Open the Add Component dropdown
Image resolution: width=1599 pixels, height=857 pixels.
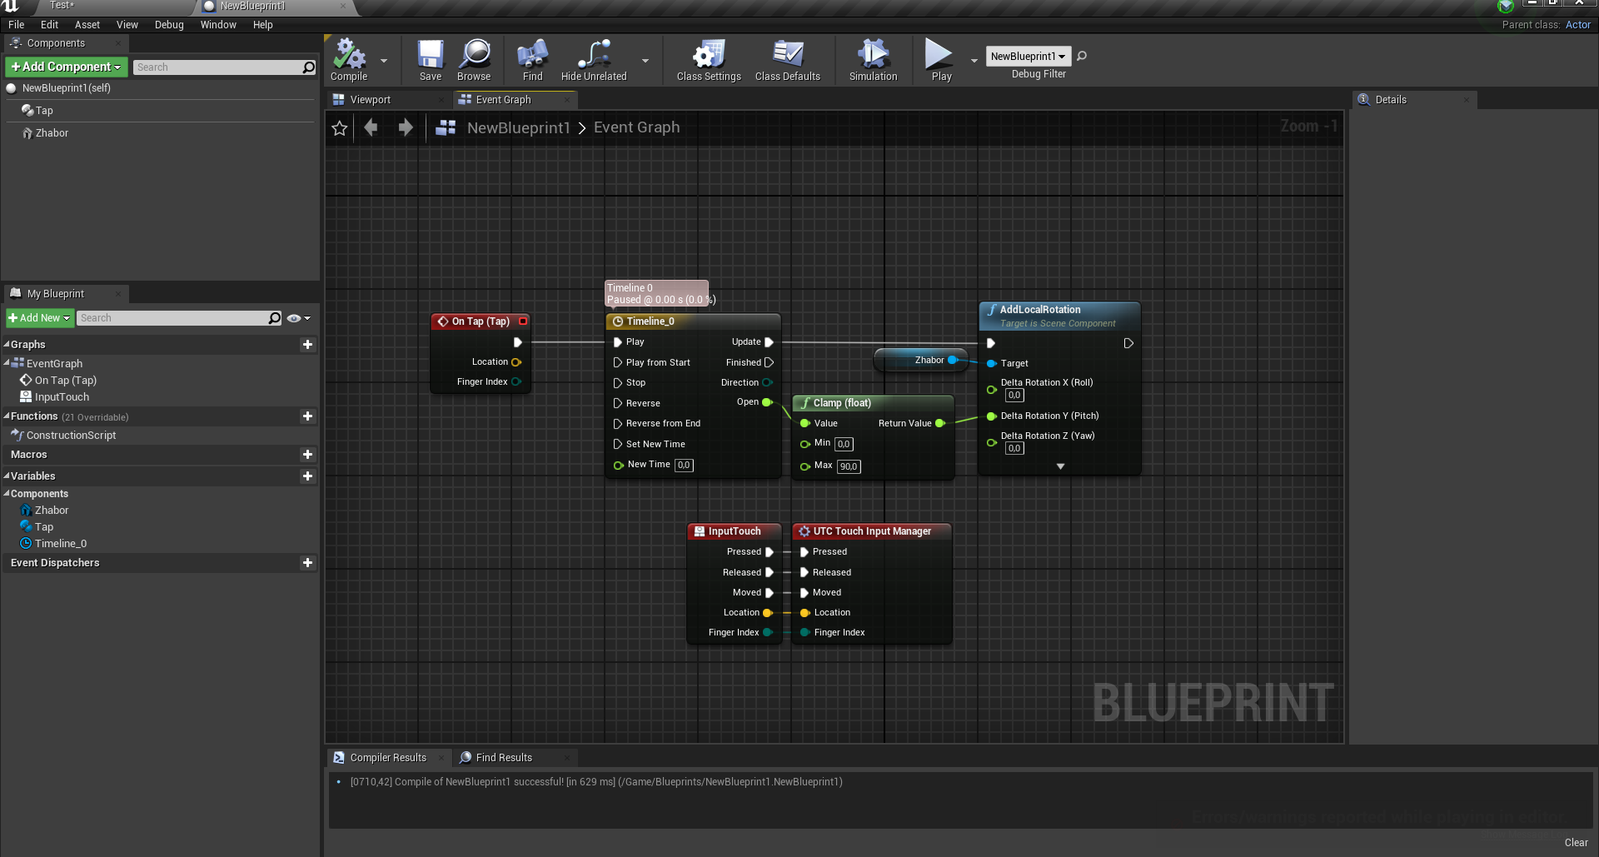[66, 67]
